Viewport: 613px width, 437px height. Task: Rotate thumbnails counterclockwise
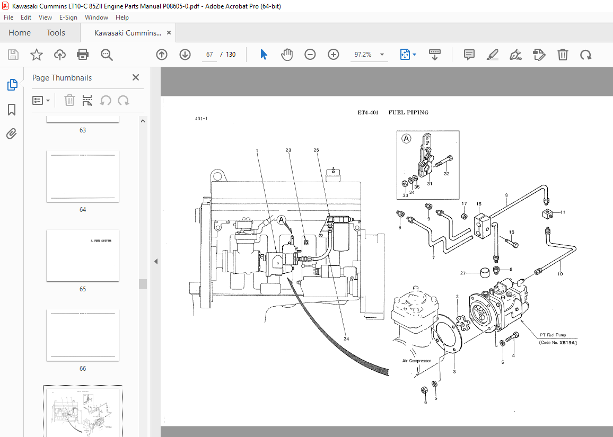point(105,100)
